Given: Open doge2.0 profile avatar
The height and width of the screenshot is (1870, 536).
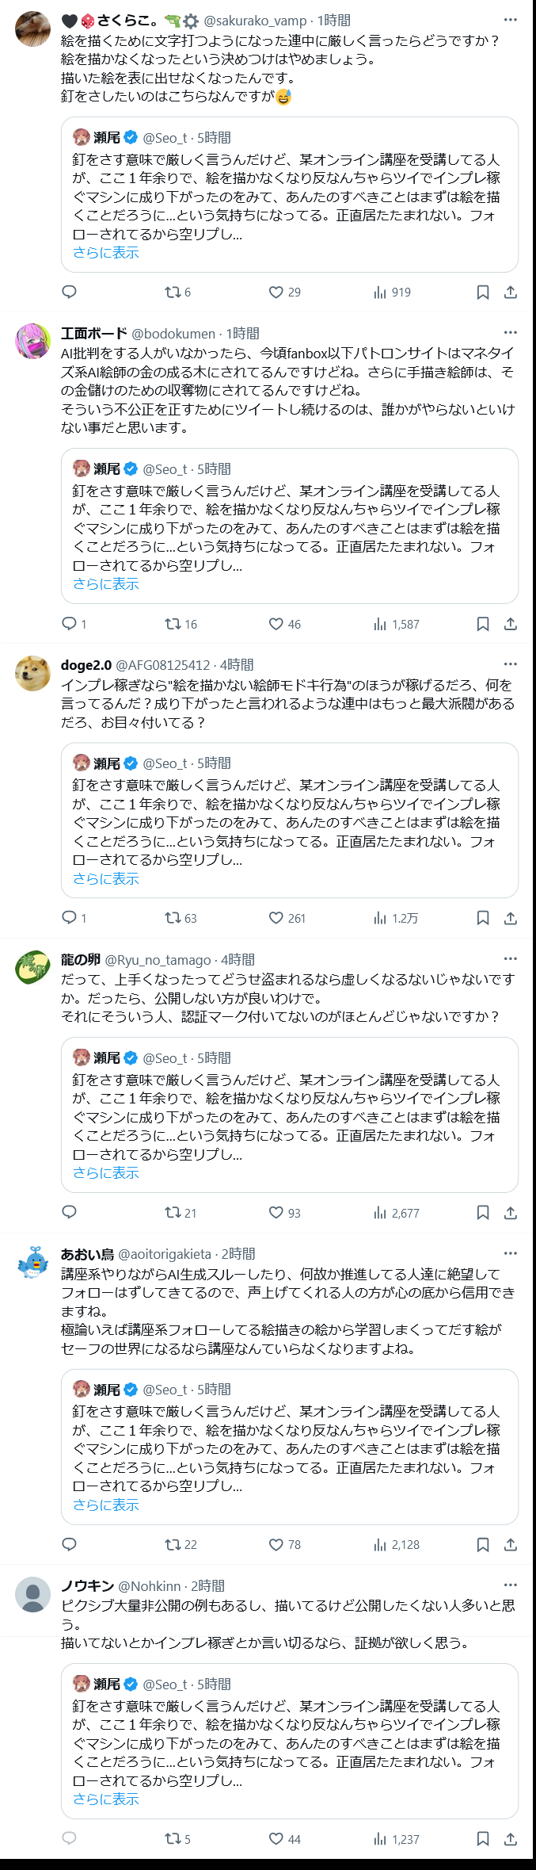Looking at the screenshot, I should point(33,674).
